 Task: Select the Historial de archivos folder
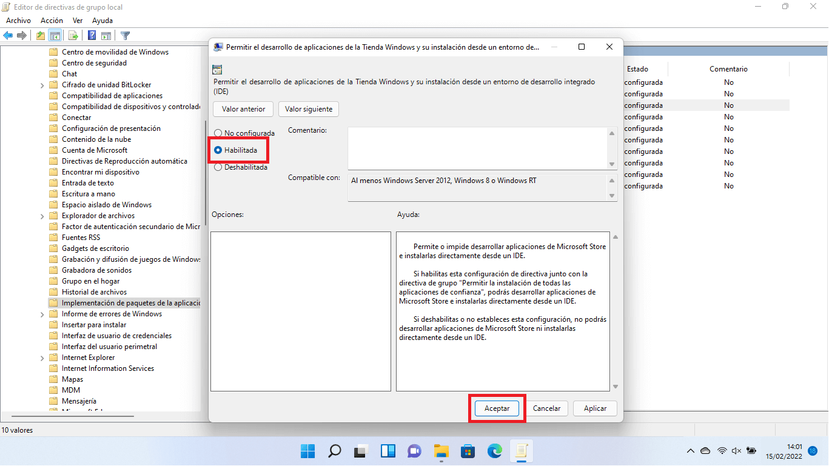[x=94, y=292]
